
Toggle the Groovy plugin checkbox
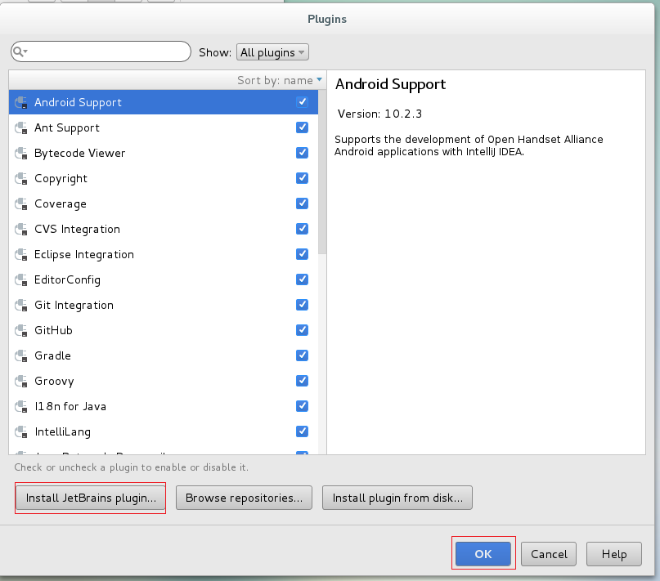click(302, 380)
